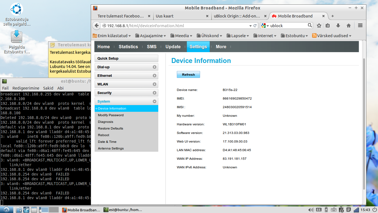The image size is (378, 213).
Task: Open the Värsked uudised feed dropdown
Action: point(332,35)
